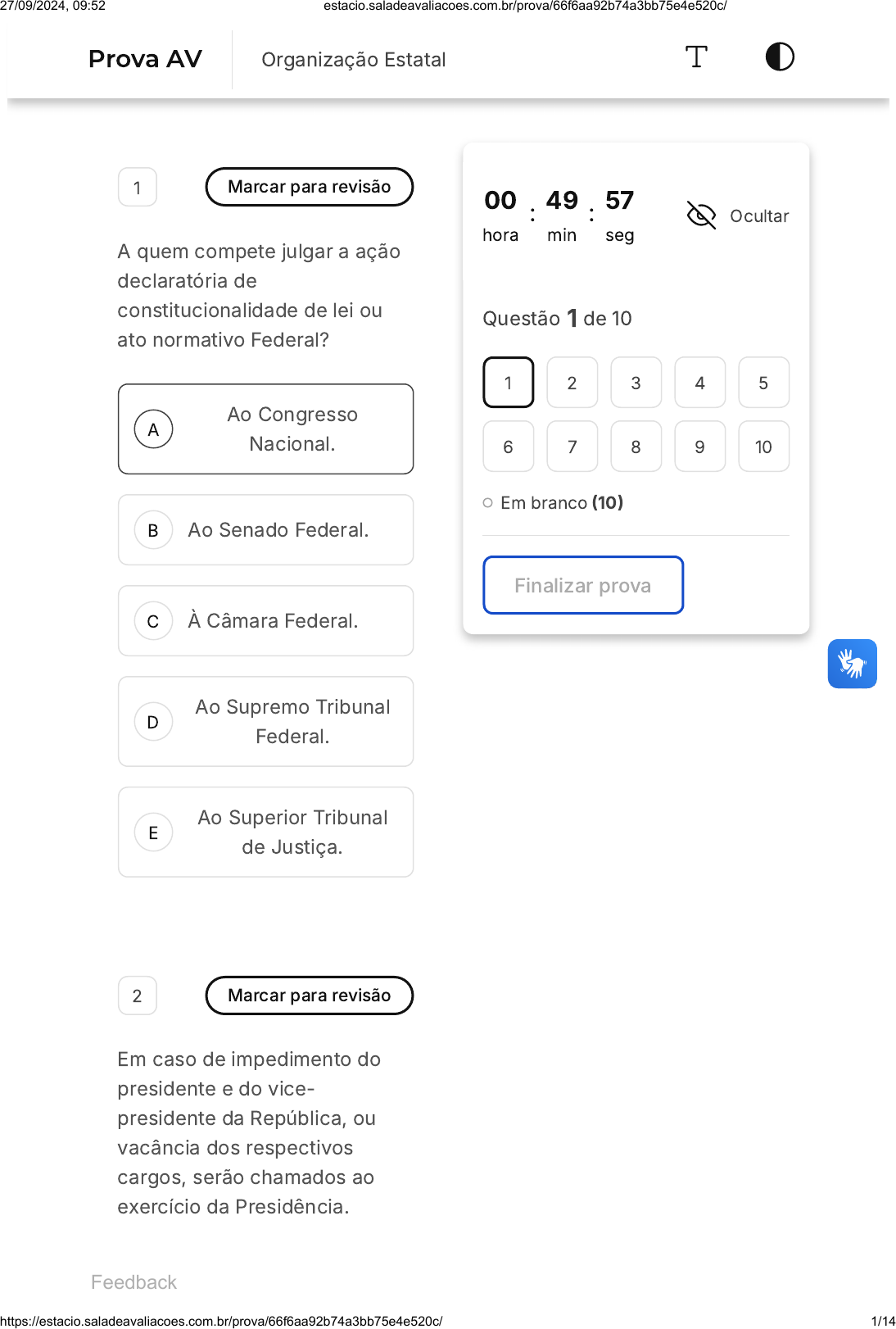Screen dimensions: 896x1329
Task: Open question 9 in the navigator grid
Action: [699, 447]
